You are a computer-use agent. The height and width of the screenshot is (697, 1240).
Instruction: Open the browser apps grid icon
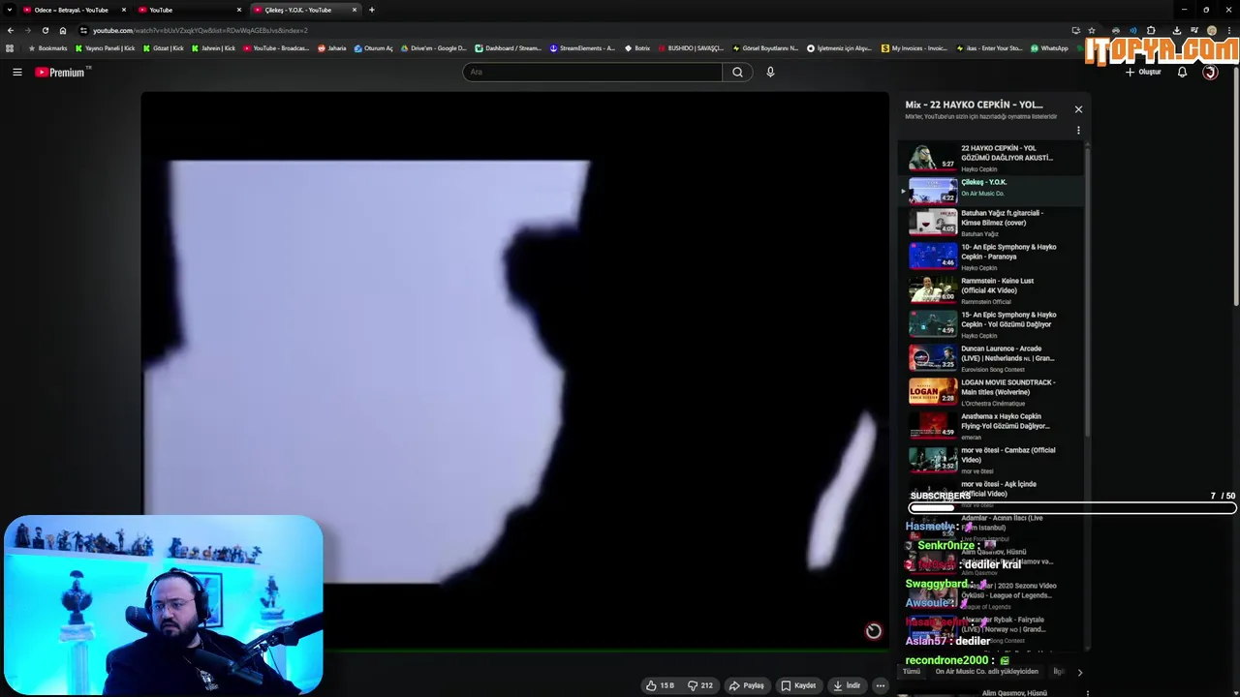10,48
